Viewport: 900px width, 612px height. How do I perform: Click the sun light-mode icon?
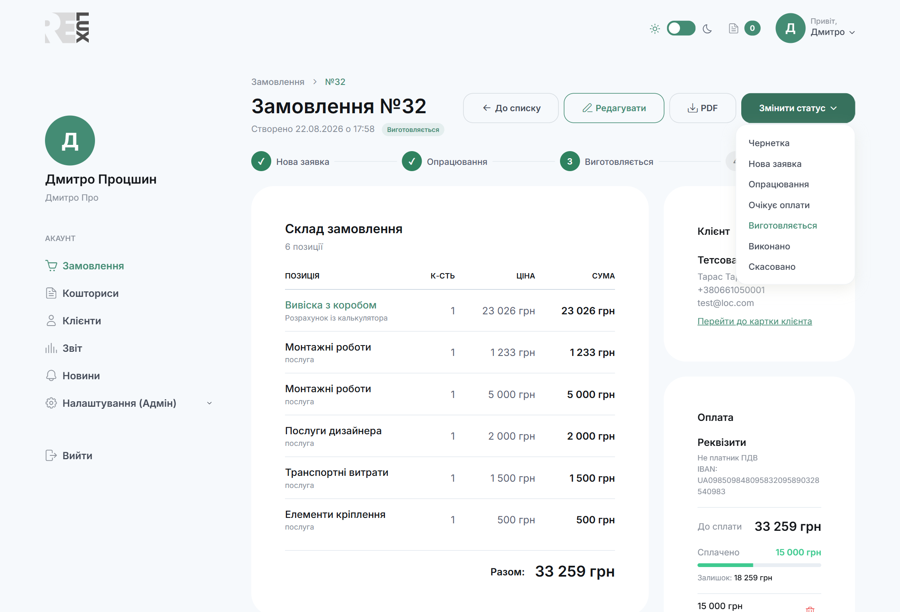click(655, 29)
